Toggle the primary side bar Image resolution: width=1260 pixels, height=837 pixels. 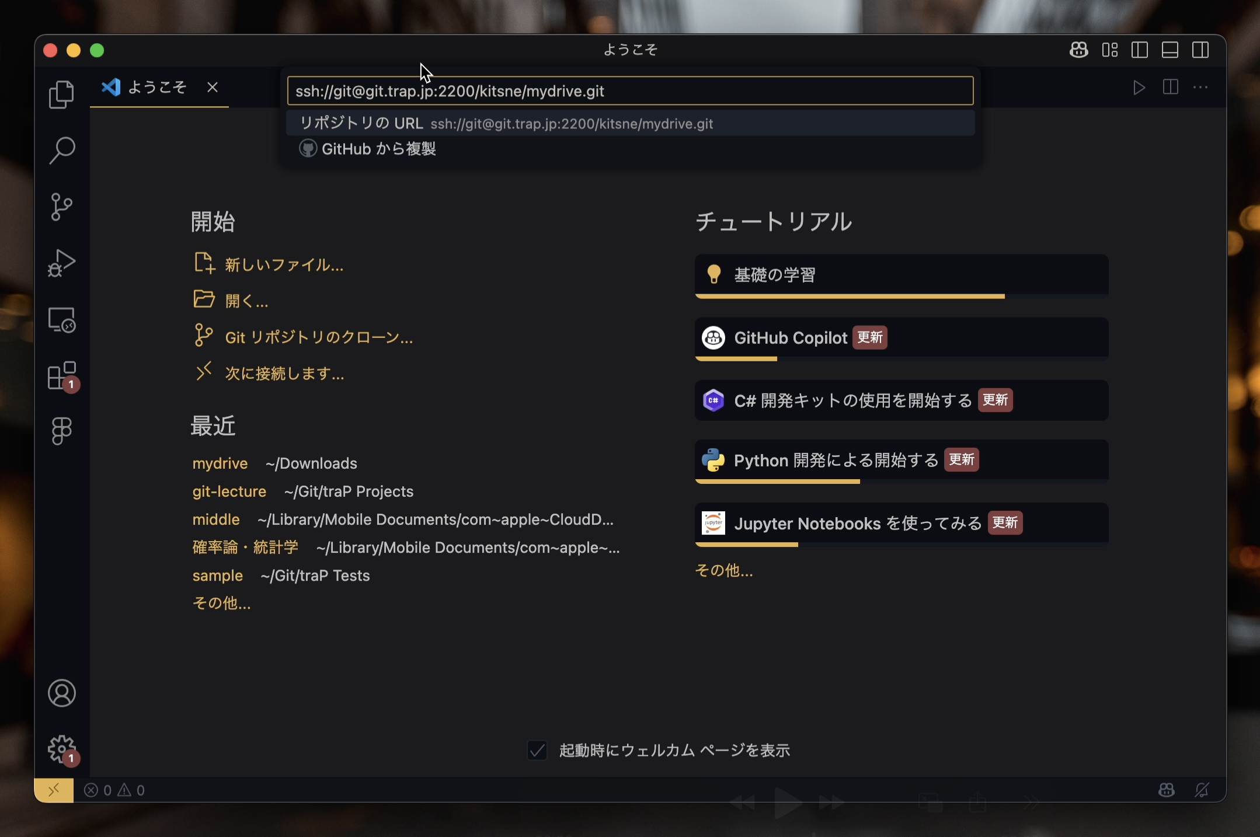click(x=1140, y=50)
